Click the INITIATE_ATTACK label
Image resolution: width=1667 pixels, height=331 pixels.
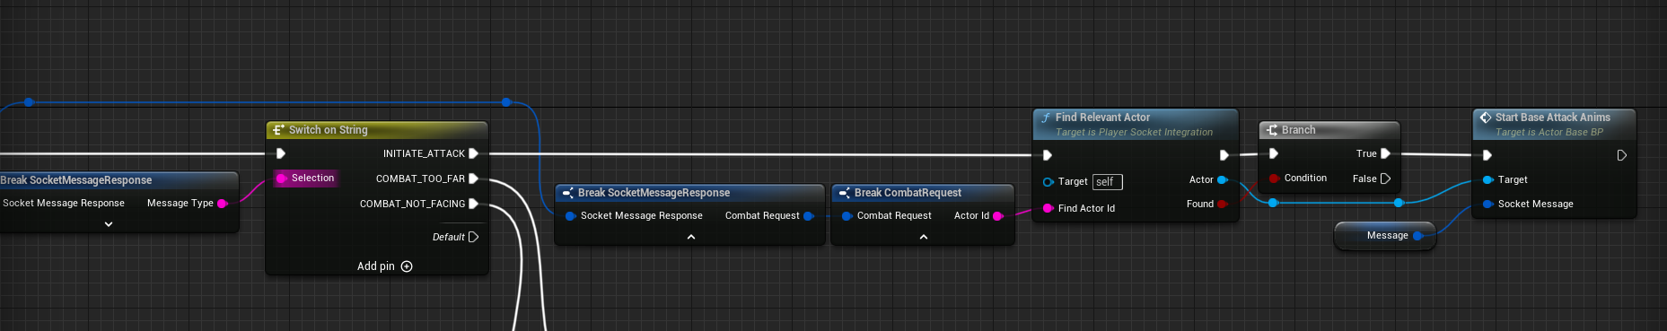click(x=424, y=153)
